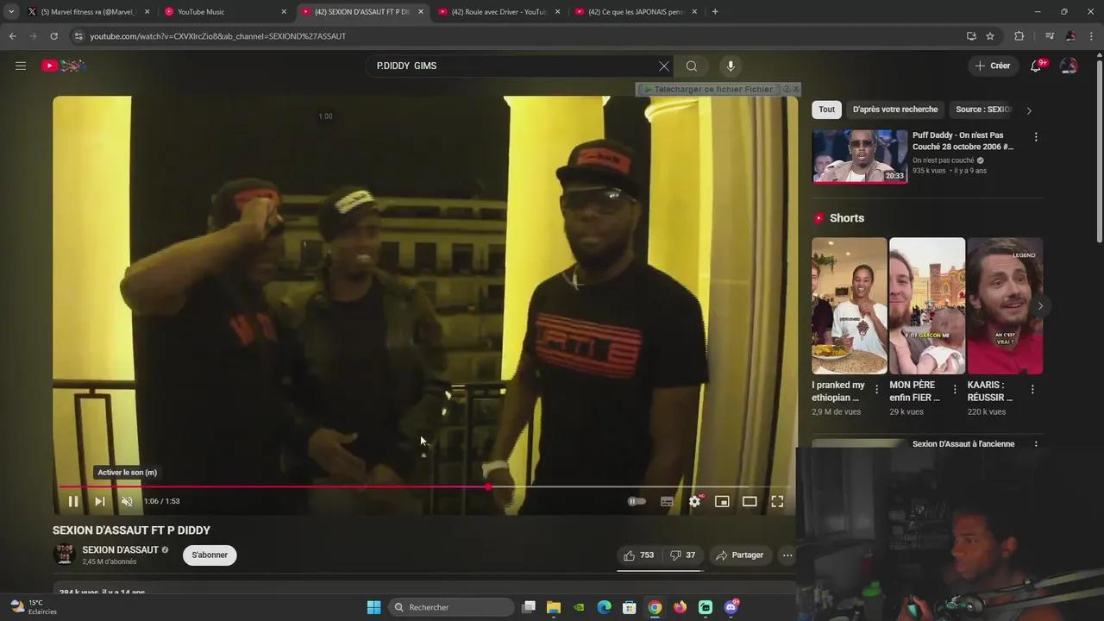
Task: Open Chrome three-dot menu
Action: tap(1092, 36)
